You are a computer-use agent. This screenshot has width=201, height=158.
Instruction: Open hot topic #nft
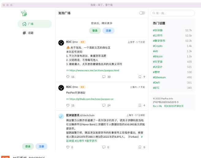pyautogui.click(x=155, y=51)
